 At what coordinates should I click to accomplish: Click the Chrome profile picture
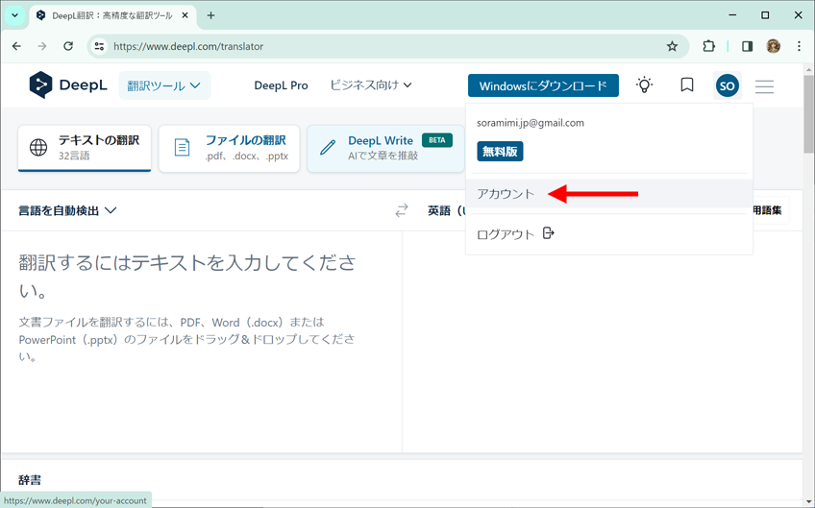coord(774,46)
